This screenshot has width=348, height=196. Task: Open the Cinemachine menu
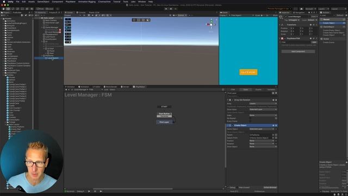click(x=104, y=2)
